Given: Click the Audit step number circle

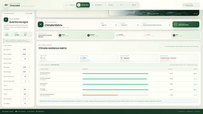Looking at the screenshot, I should pos(174,35).
